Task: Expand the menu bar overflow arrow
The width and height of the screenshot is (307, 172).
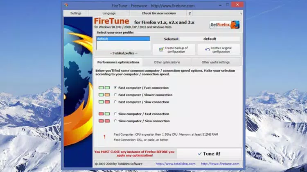Action: pyautogui.click(x=241, y=13)
